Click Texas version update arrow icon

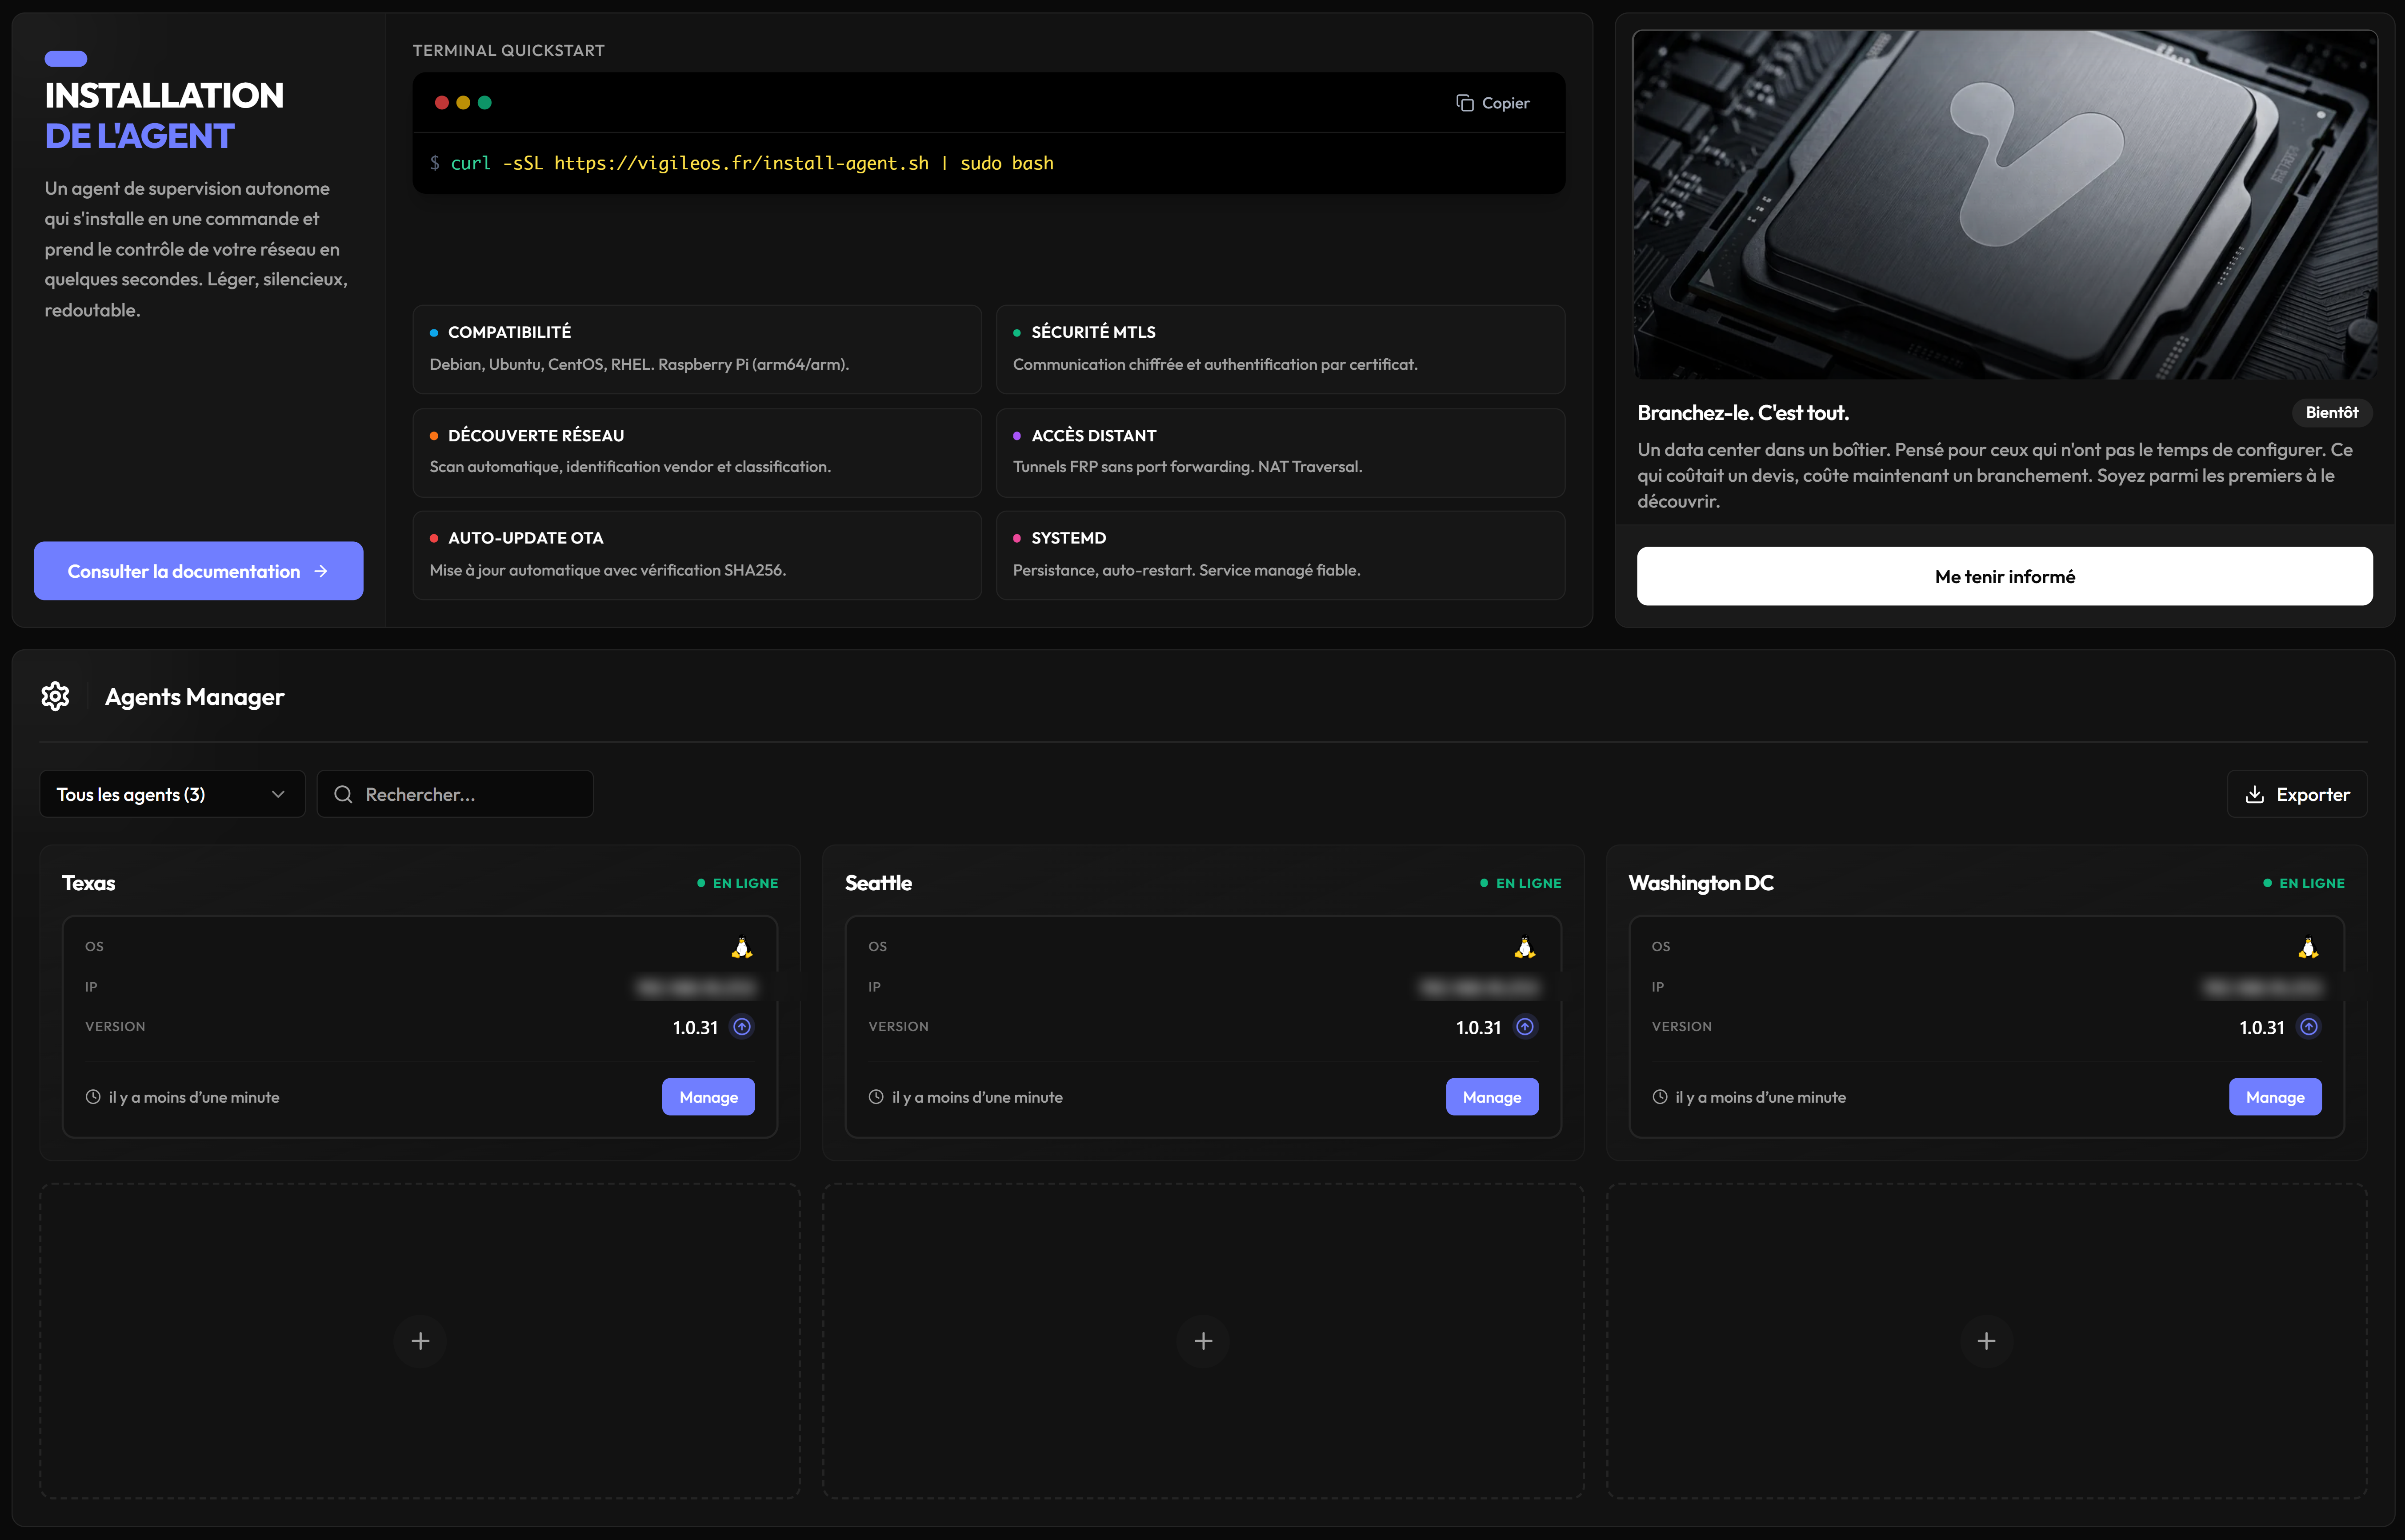point(742,1027)
